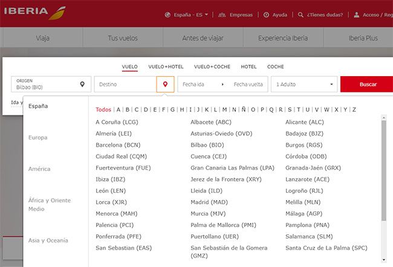
Task: Filter destinations by letter M
Action: [x=224, y=110]
